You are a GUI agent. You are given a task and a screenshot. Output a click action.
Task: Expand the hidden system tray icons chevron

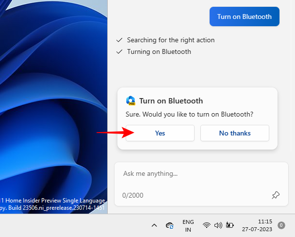[x=154, y=225]
